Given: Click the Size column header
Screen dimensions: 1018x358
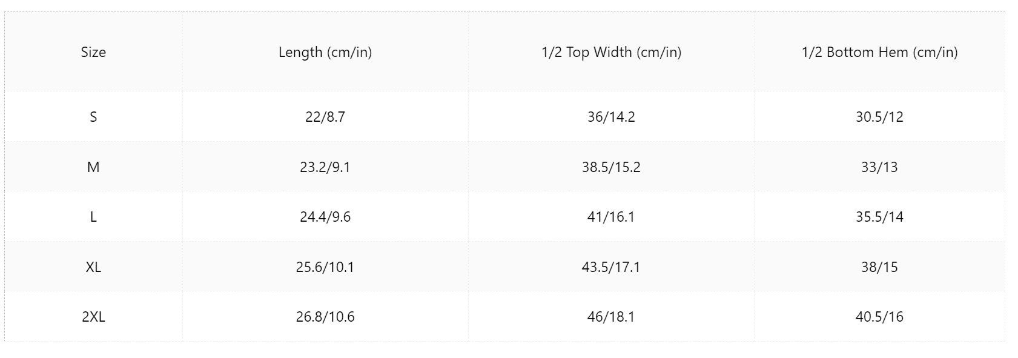Looking at the screenshot, I should (93, 52).
